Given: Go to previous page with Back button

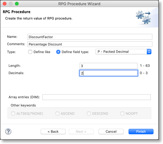Looking at the screenshot, I should 53,131.
